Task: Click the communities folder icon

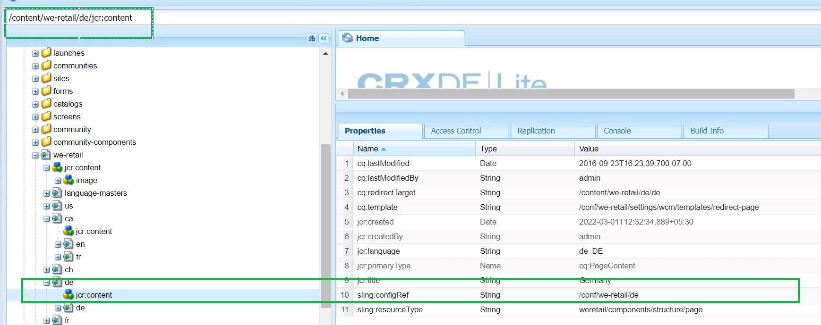Action: tap(46, 65)
